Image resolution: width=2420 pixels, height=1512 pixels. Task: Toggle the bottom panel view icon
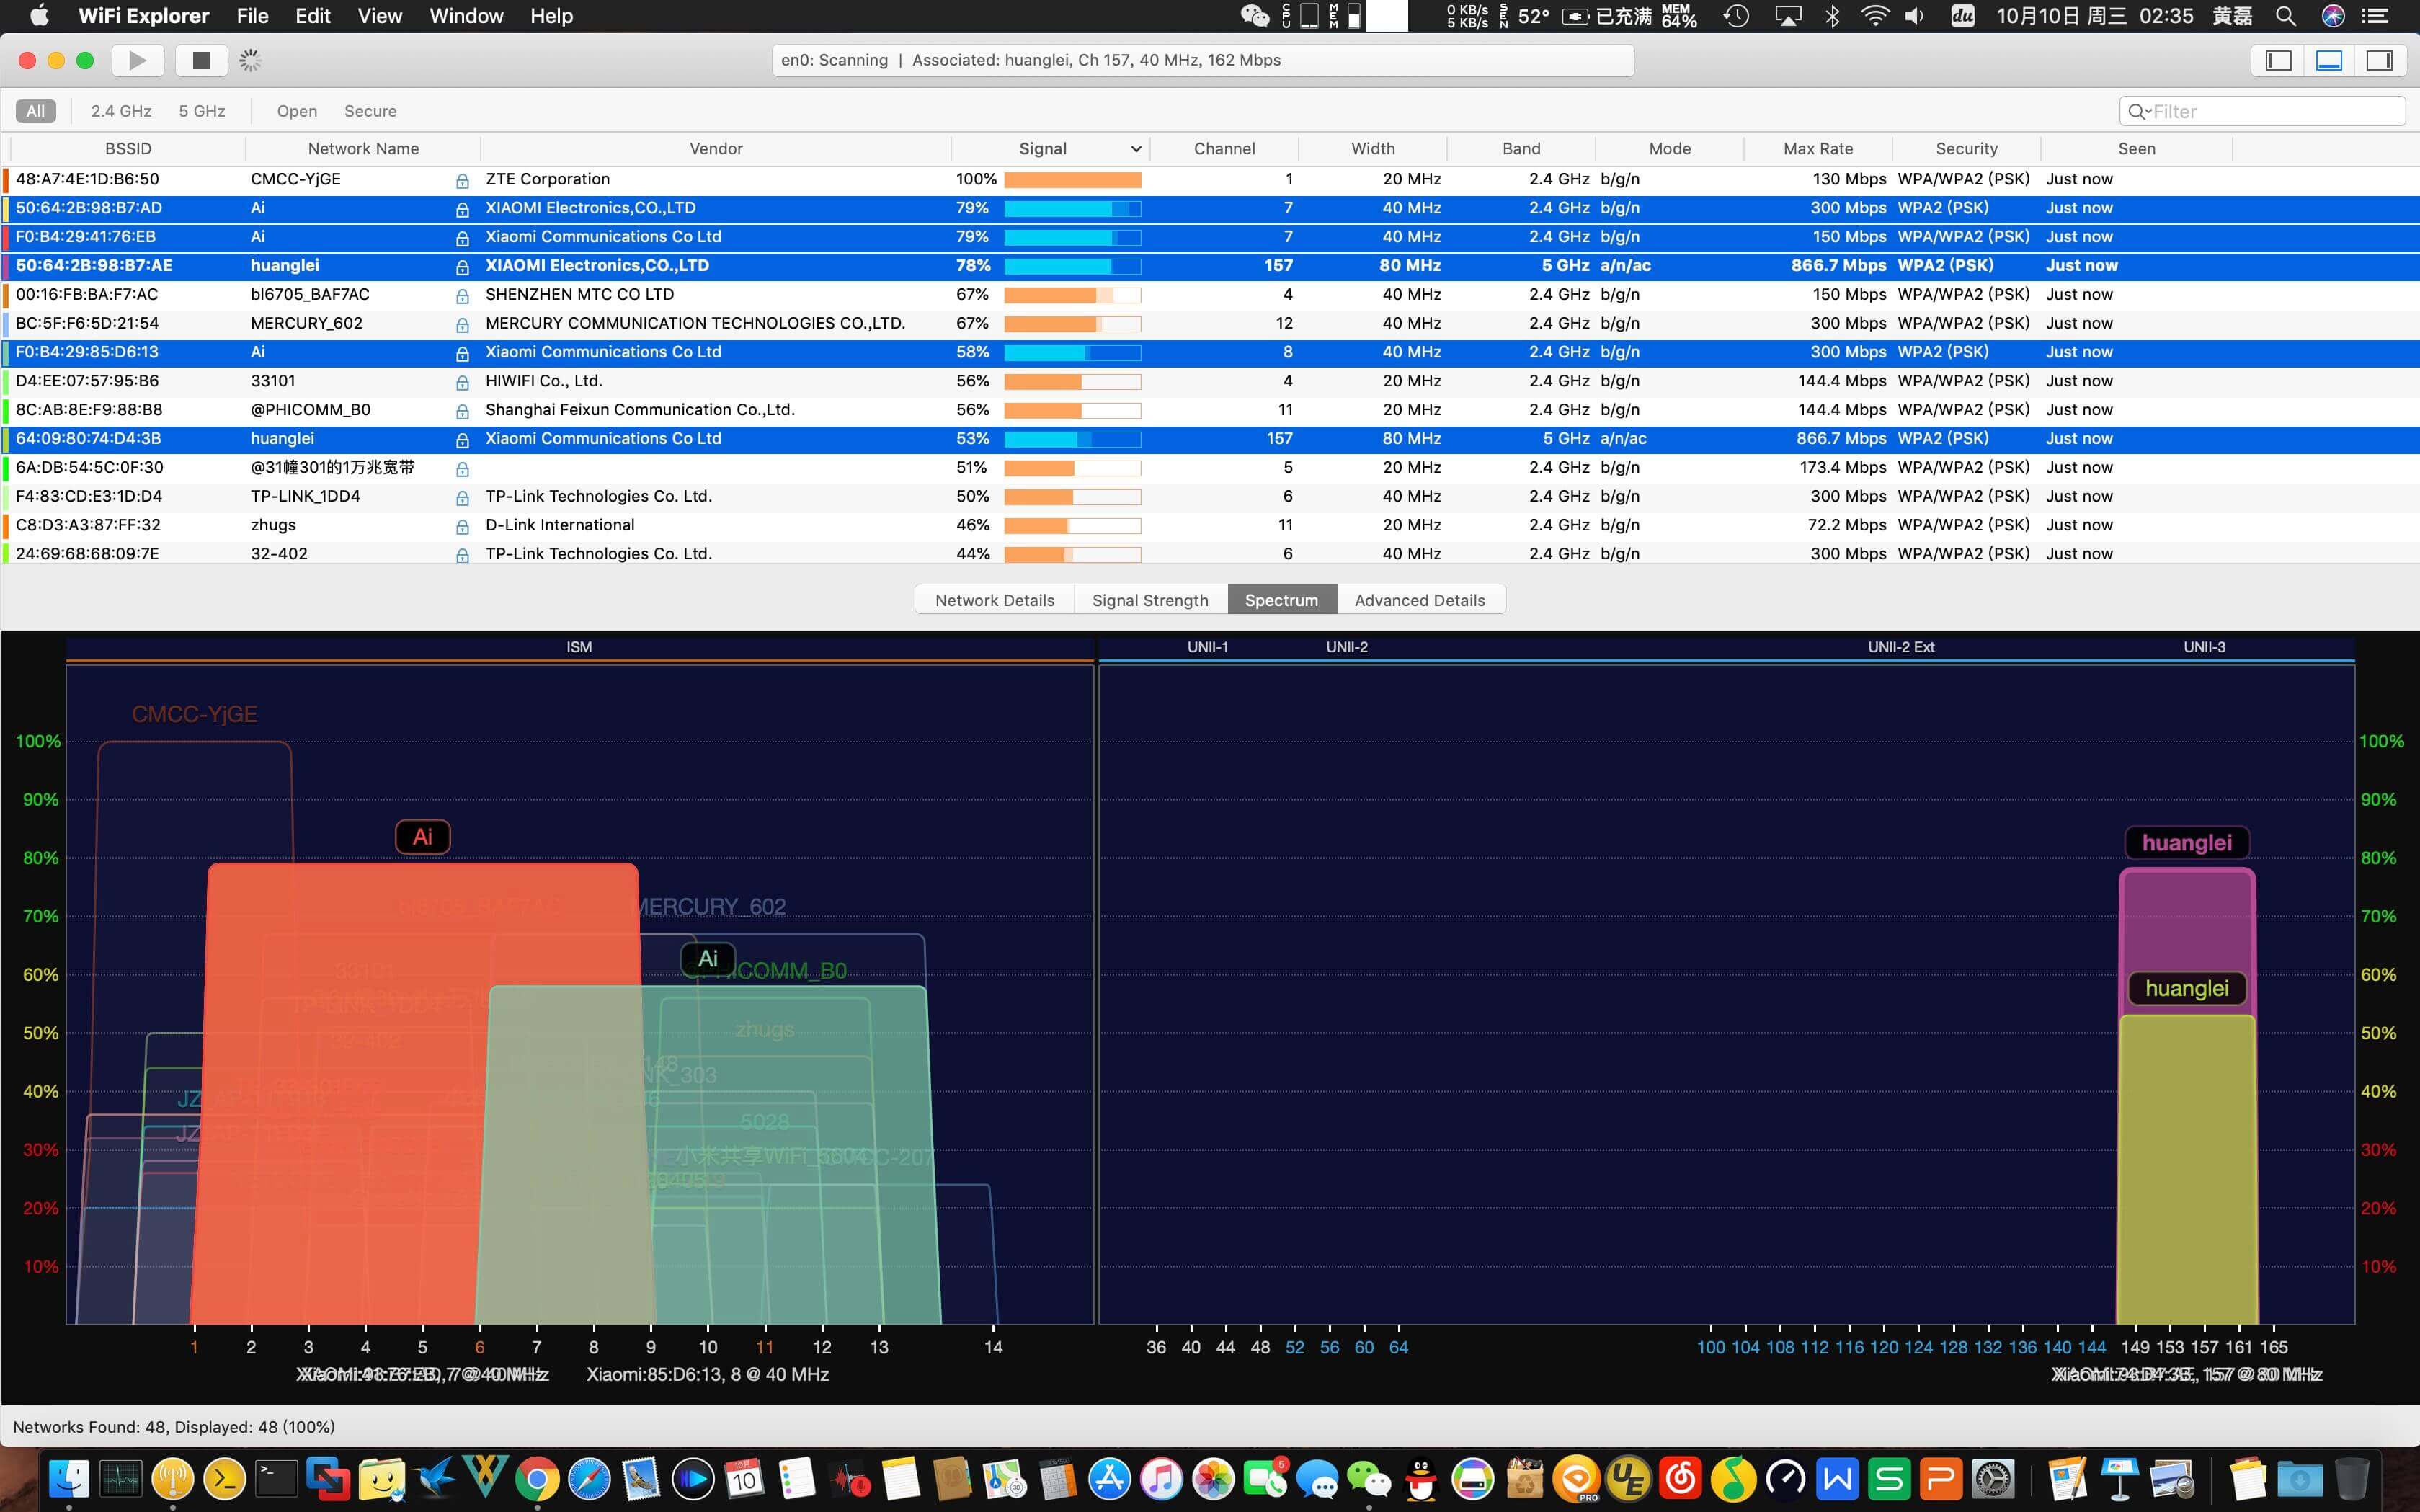click(2329, 60)
